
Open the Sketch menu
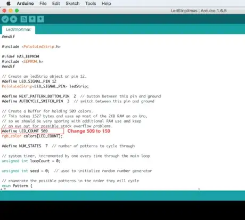72,3
